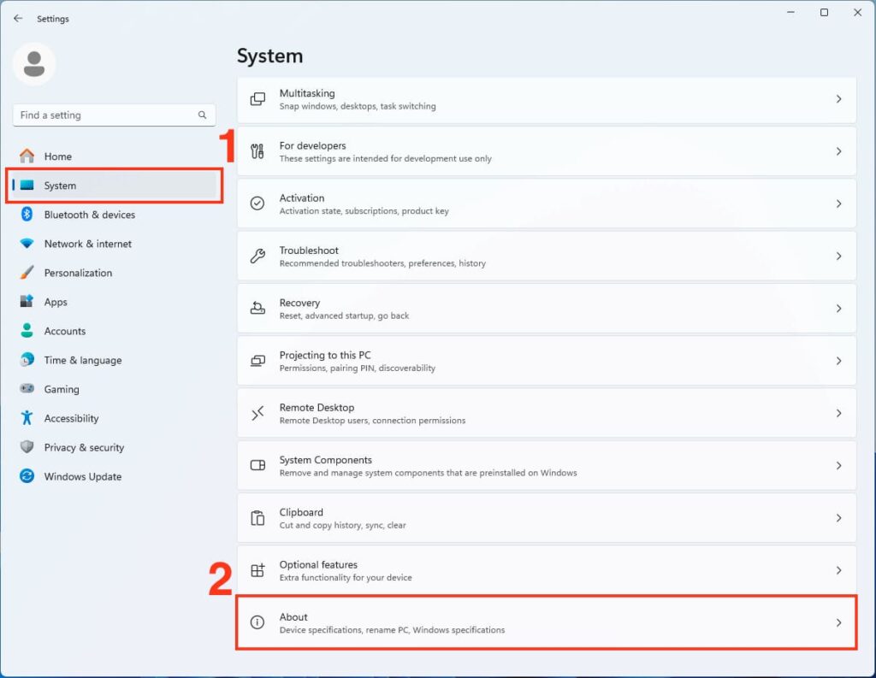The height and width of the screenshot is (678, 876).
Task: Go to Home in the sidebar
Action: click(x=57, y=156)
